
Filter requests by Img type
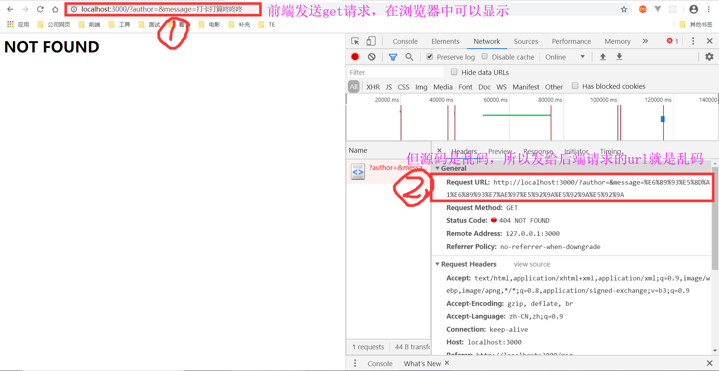pos(421,87)
